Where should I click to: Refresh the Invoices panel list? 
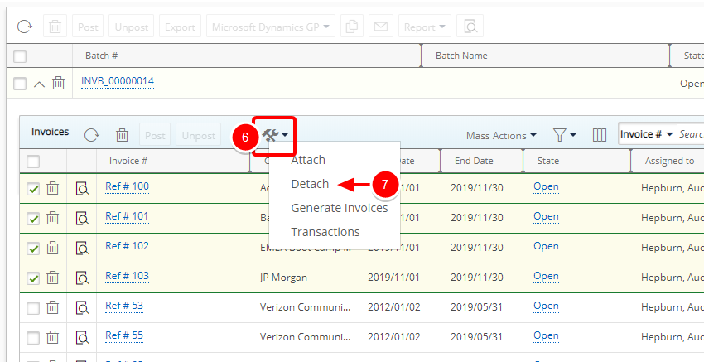91,135
